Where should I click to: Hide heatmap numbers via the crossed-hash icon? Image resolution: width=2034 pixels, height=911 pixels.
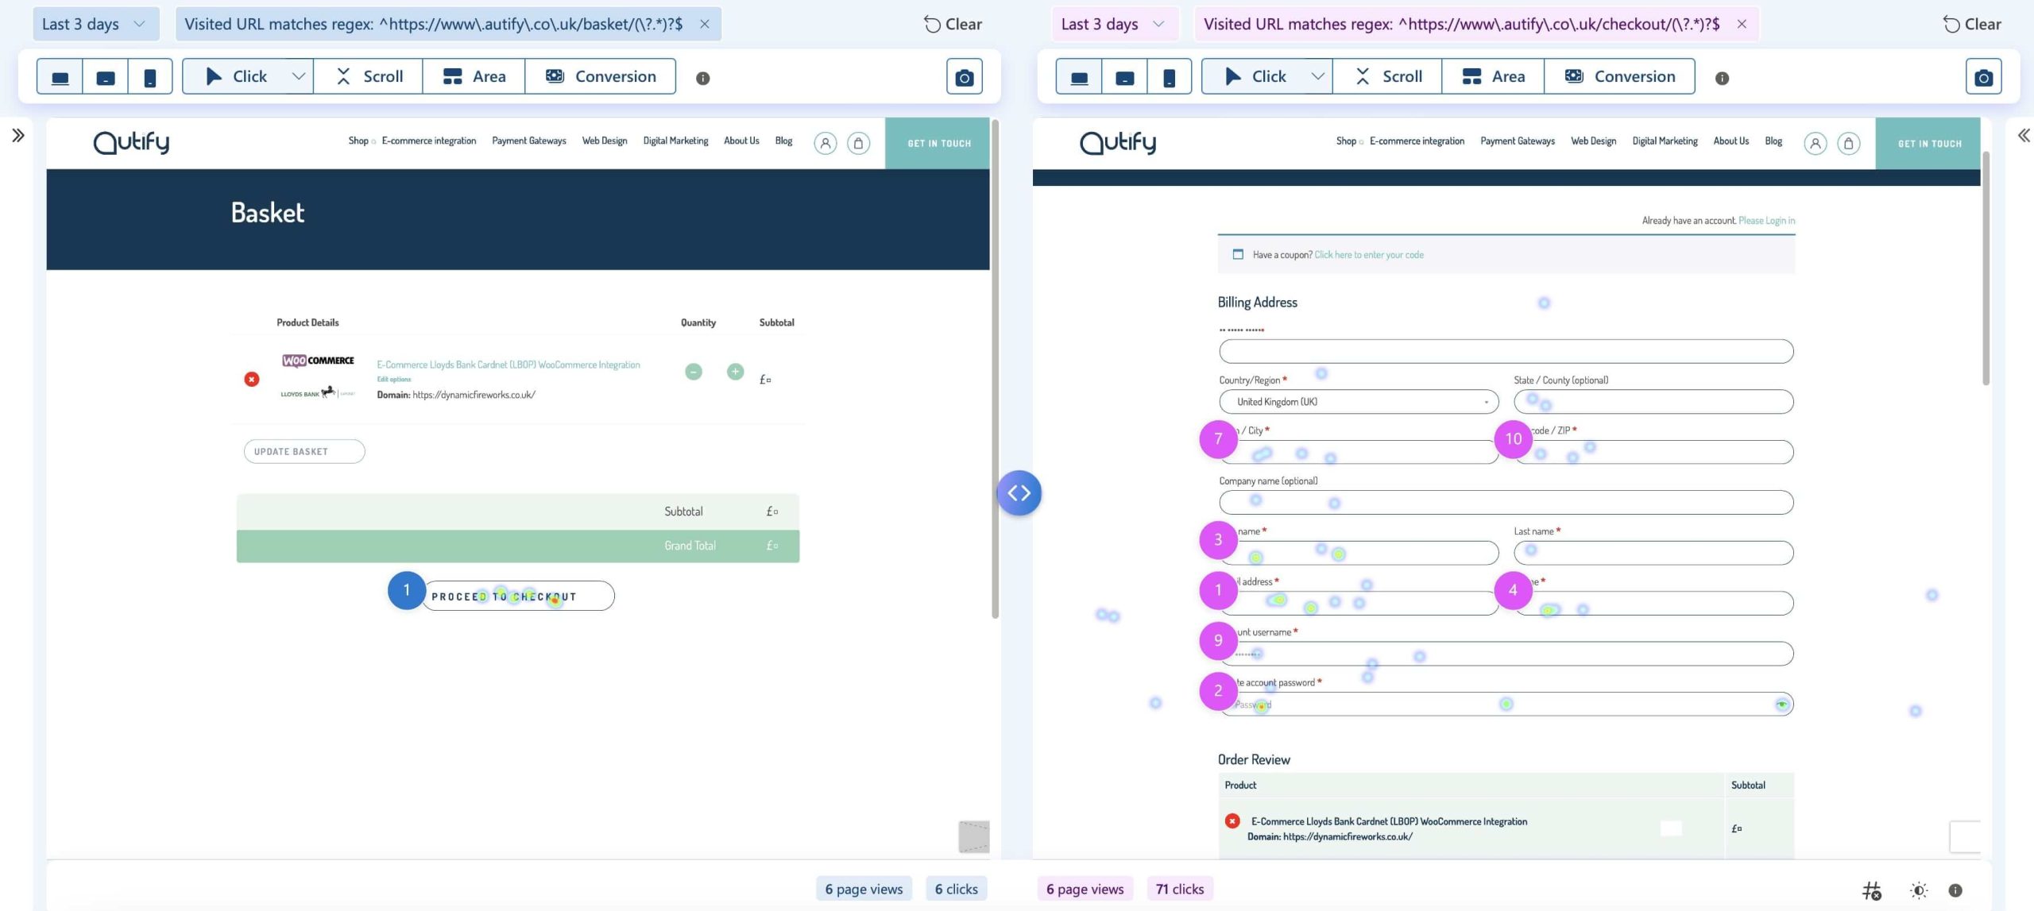(1872, 890)
